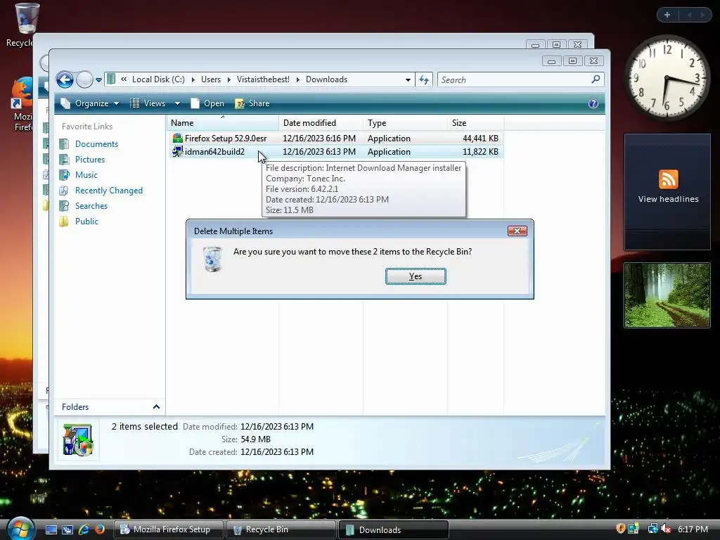Sort by Date modified column header
The height and width of the screenshot is (540, 720).
(x=321, y=122)
